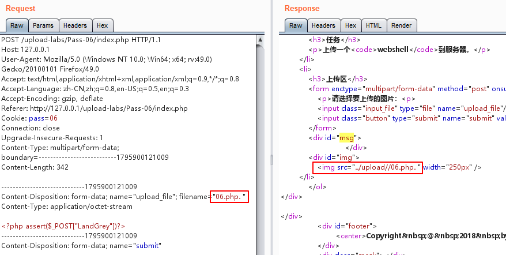Switch to the Request Params tab
506x255 pixels.
click(43, 25)
